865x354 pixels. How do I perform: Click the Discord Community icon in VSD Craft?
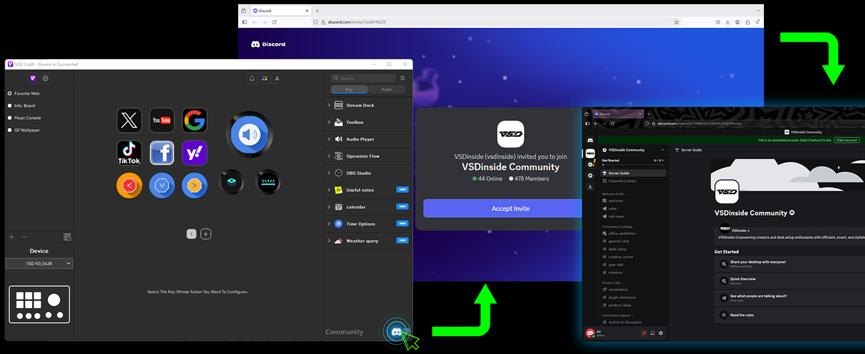[397, 332]
